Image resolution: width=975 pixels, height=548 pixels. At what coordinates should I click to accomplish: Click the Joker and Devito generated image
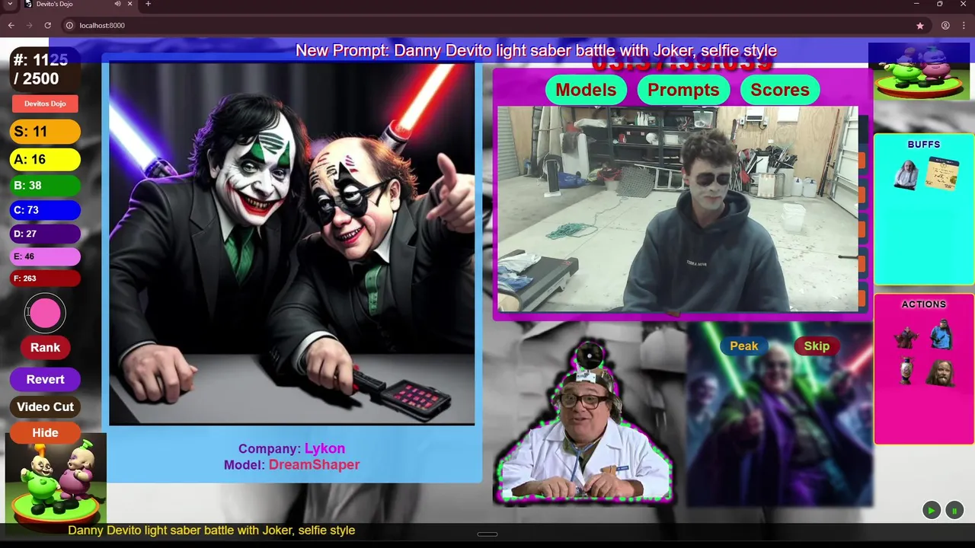pos(292,244)
